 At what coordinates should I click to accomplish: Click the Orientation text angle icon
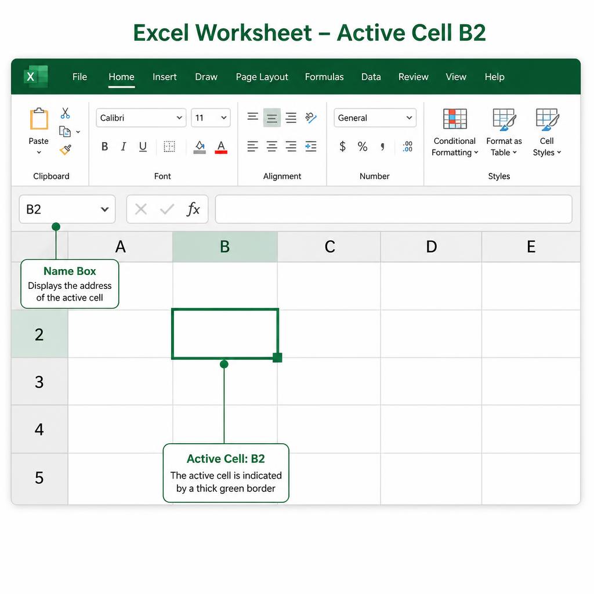coord(311,118)
